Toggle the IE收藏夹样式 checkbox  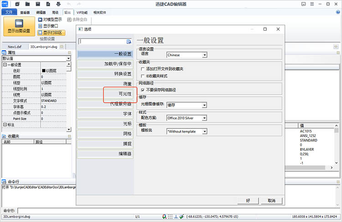[143, 76]
